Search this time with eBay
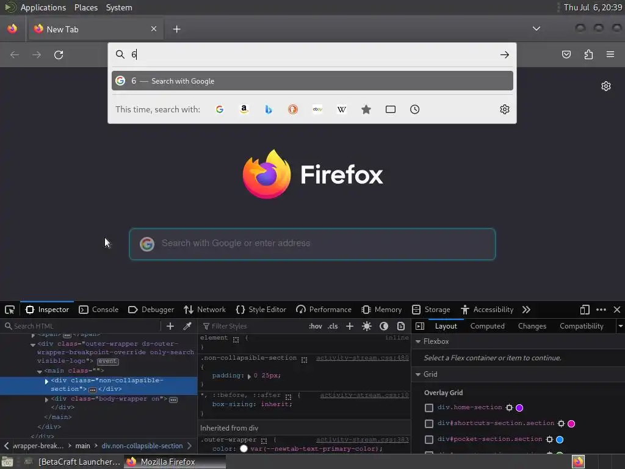Viewport: 625px width, 469px height. [317, 109]
